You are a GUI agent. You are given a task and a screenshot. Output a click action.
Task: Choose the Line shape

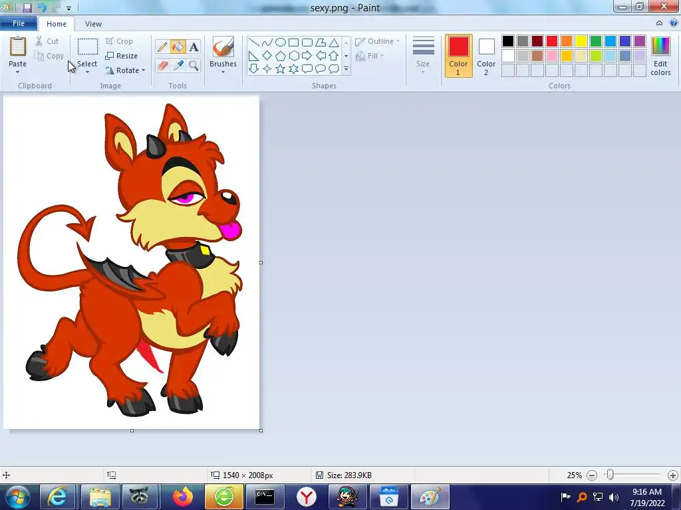(253, 42)
